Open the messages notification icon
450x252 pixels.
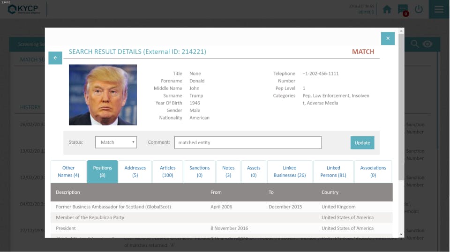(x=403, y=10)
